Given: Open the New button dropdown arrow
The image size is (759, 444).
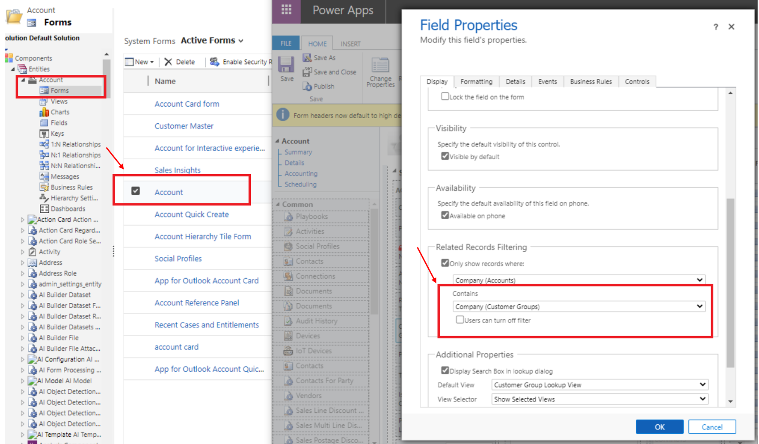Looking at the screenshot, I should click(152, 62).
